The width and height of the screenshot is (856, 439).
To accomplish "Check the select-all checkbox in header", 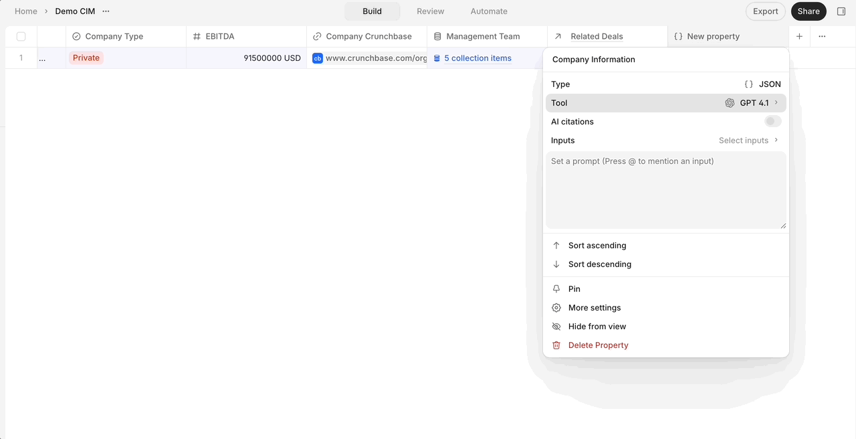I will [21, 36].
